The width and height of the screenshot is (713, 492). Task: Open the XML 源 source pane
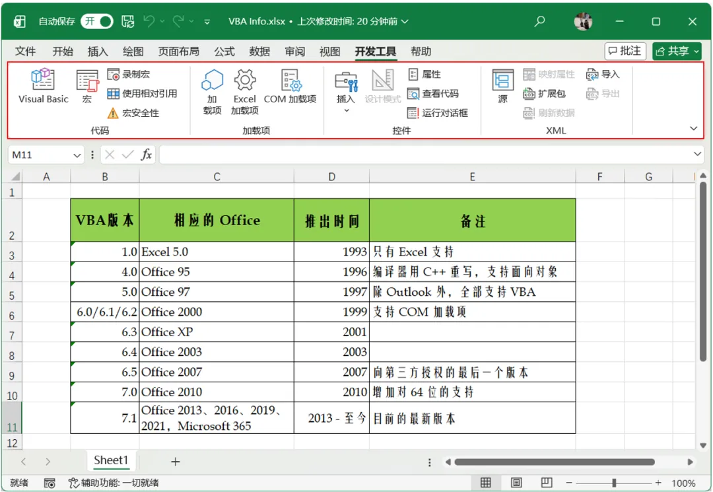click(x=502, y=85)
